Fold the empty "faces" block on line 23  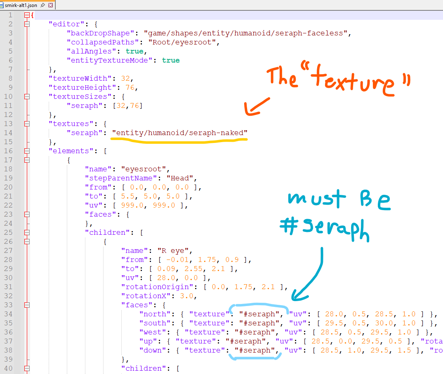[27, 215]
